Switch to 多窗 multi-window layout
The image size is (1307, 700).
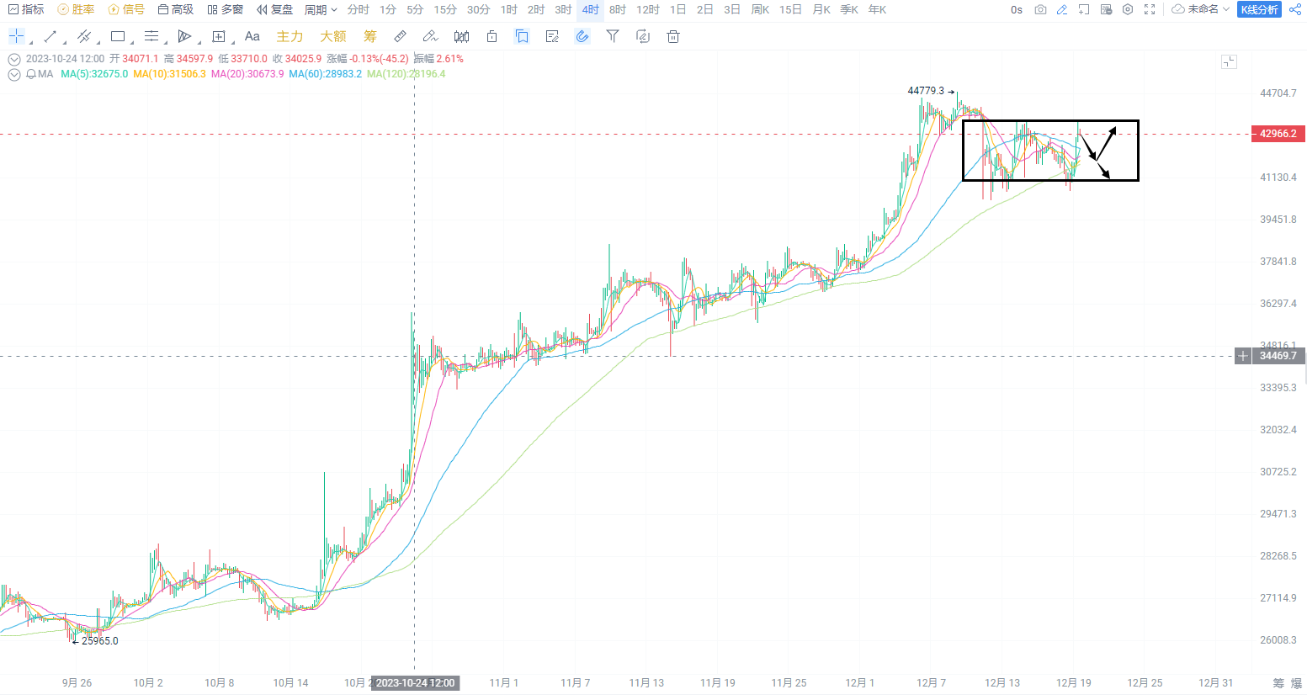tap(226, 9)
